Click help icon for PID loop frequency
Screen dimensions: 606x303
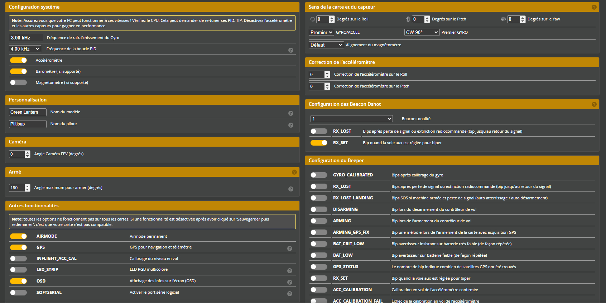point(290,50)
